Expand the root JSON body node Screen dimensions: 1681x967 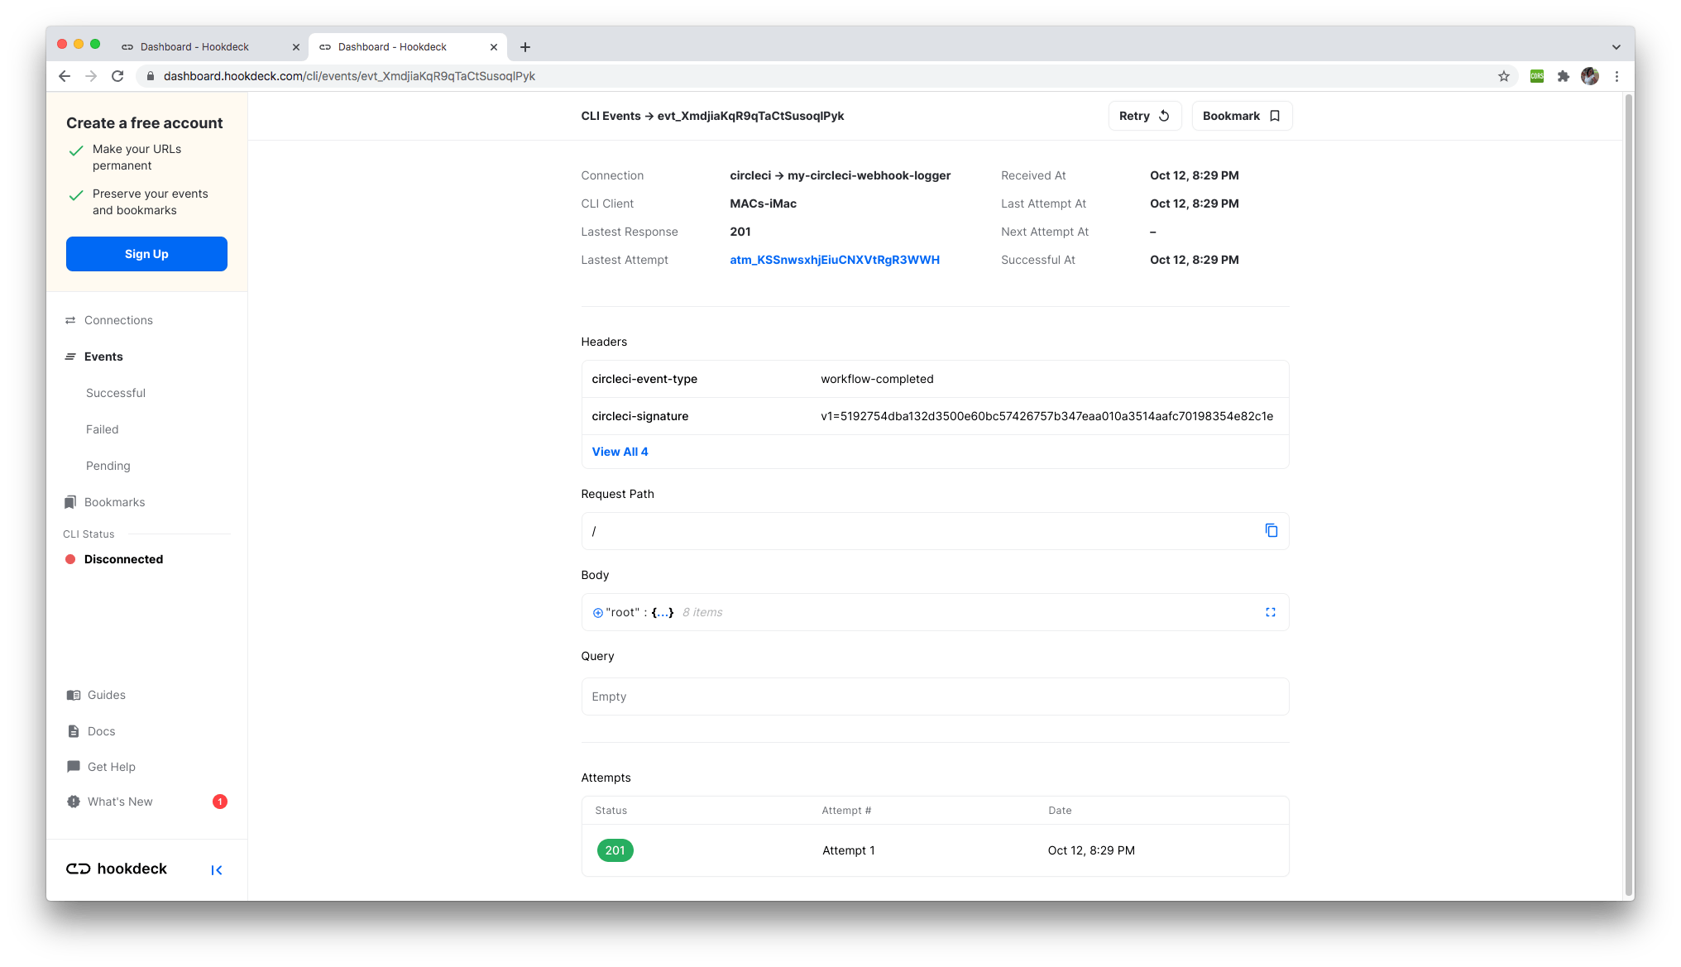click(x=596, y=612)
